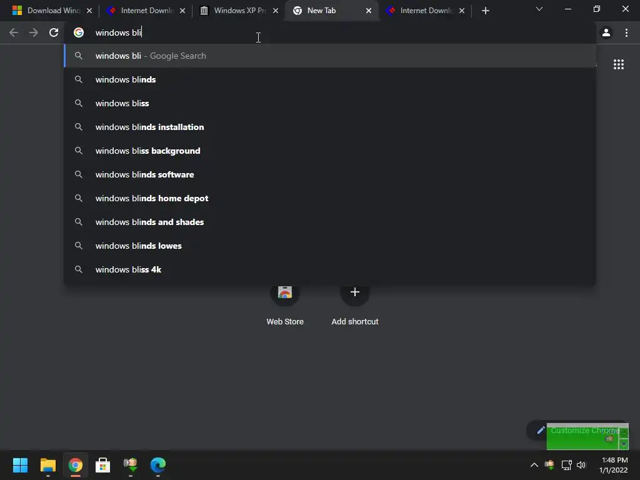Screen dimensions: 640x480
Task: Close the last Internet Download tab
Action: [462, 11]
